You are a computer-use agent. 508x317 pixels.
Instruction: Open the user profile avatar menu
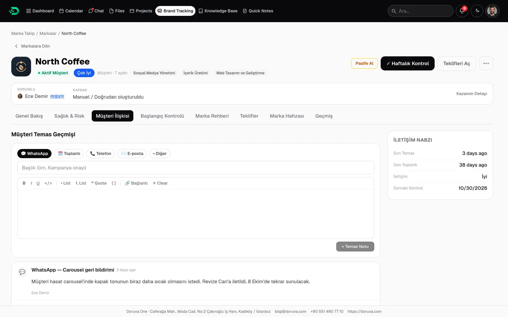click(493, 11)
